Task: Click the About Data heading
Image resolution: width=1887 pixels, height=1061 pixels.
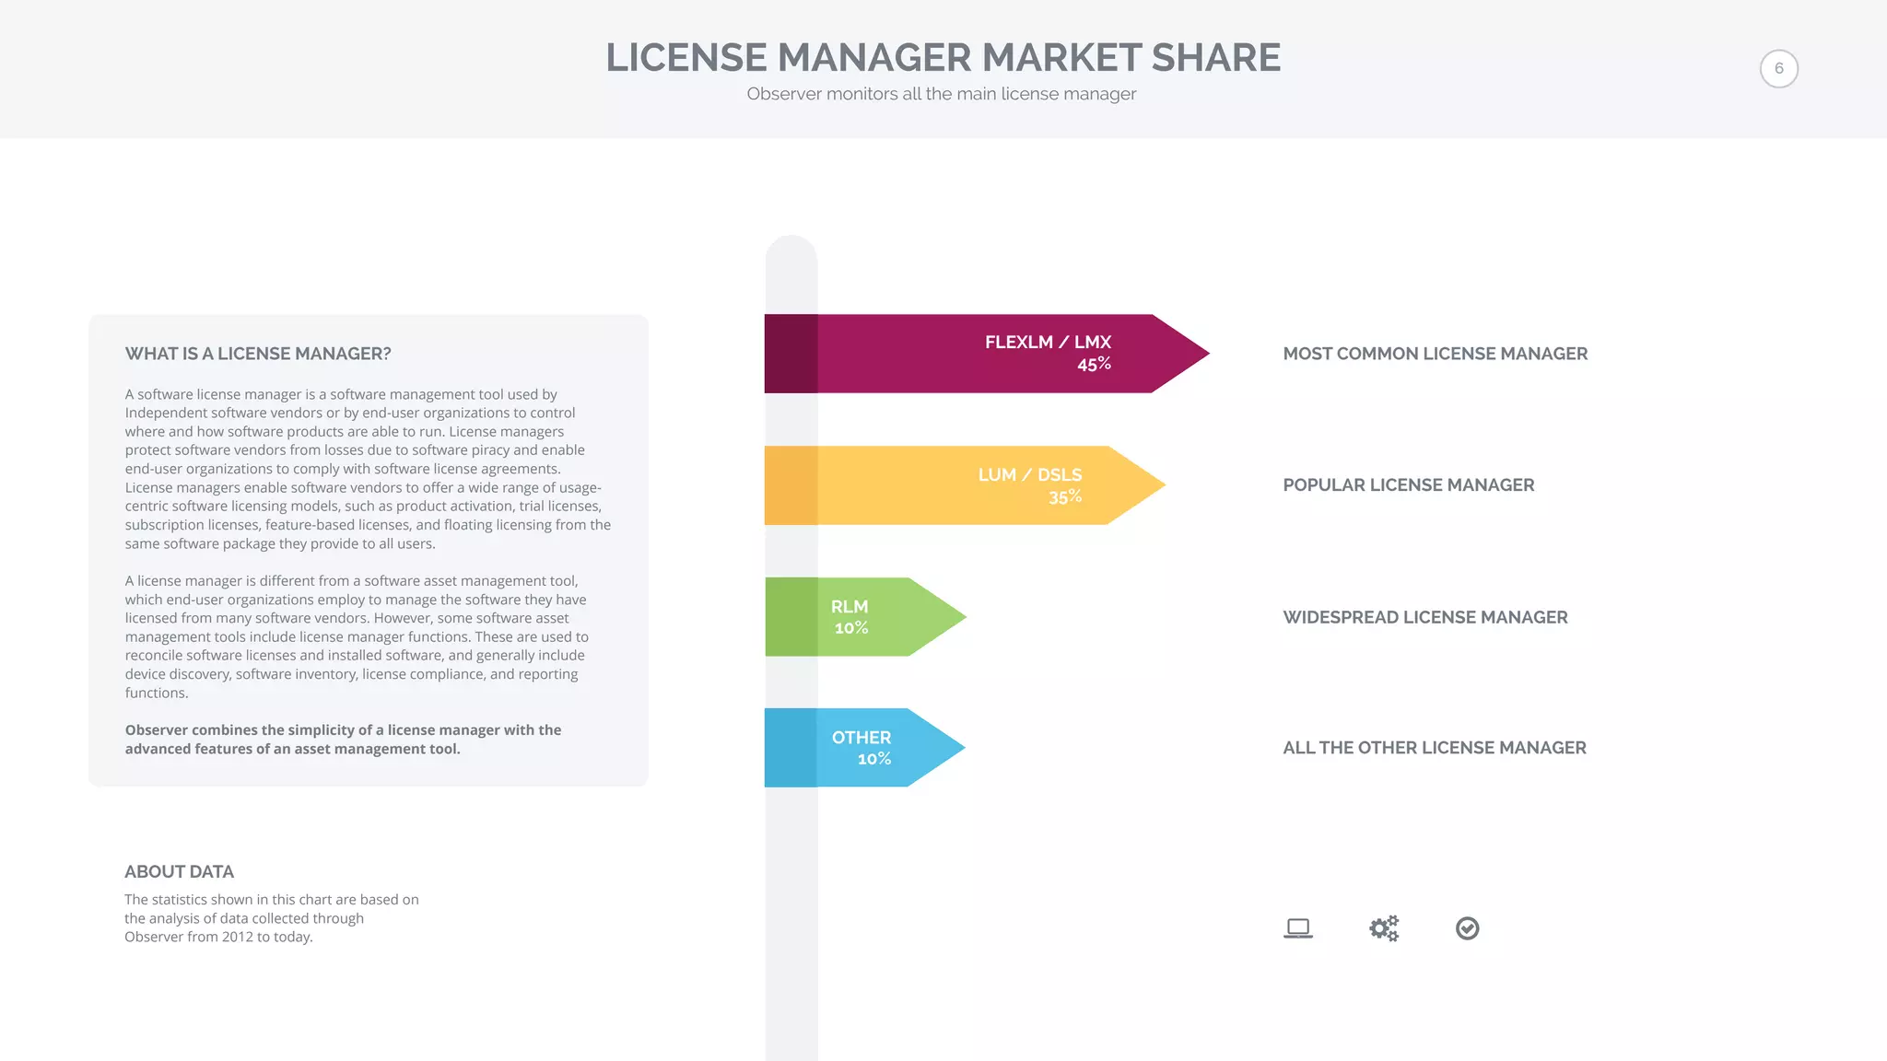Action: 179,871
